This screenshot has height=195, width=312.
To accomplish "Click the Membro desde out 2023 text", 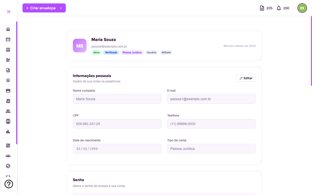I will (x=239, y=46).
